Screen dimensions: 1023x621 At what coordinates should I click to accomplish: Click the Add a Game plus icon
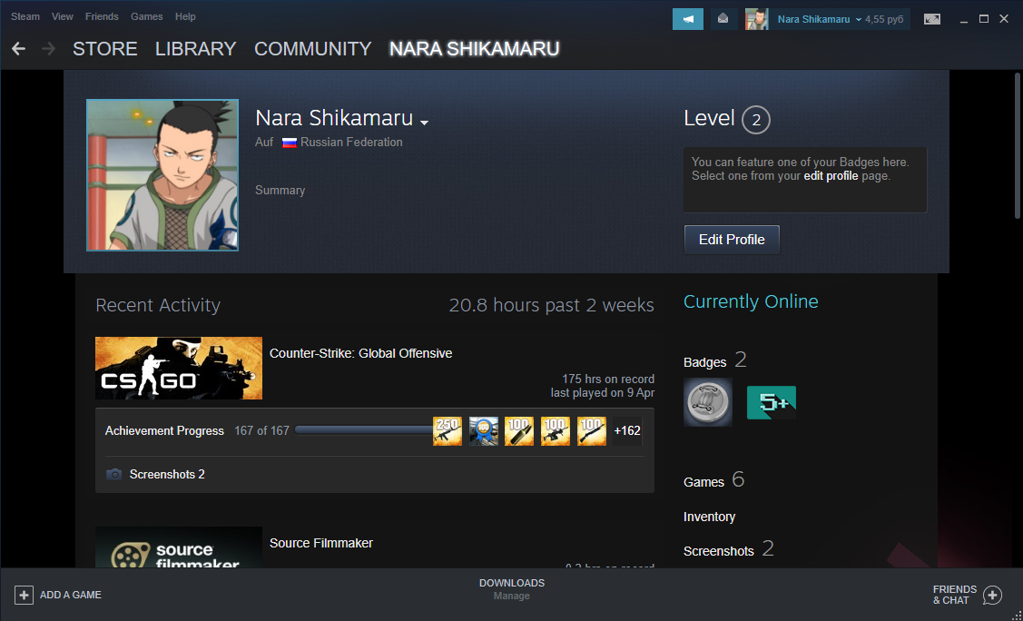coord(24,595)
